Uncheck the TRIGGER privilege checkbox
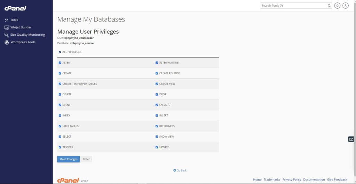This screenshot has height=184, width=356. tap(60, 147)
